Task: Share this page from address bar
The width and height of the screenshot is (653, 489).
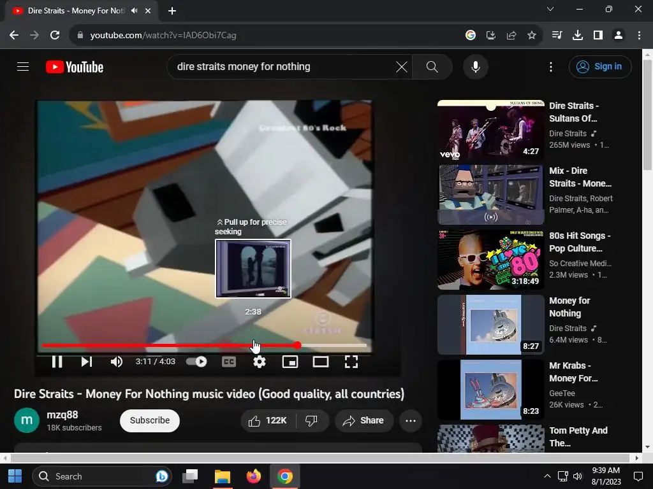Action: [x=511, y=36]
